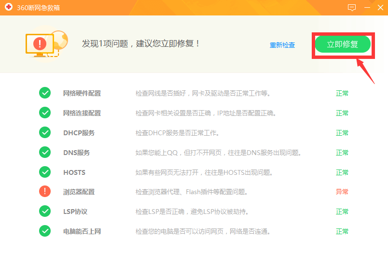The width and height of the screenshot is (388, 255).
Task: Click the description about 避免LSP协议被劫持
Action: (x=192, y=212)
